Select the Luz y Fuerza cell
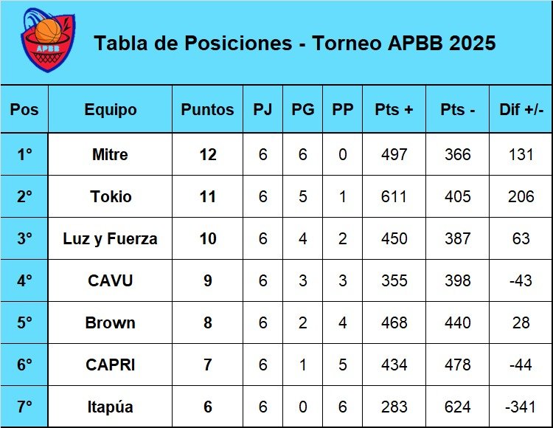 point(110,239)
